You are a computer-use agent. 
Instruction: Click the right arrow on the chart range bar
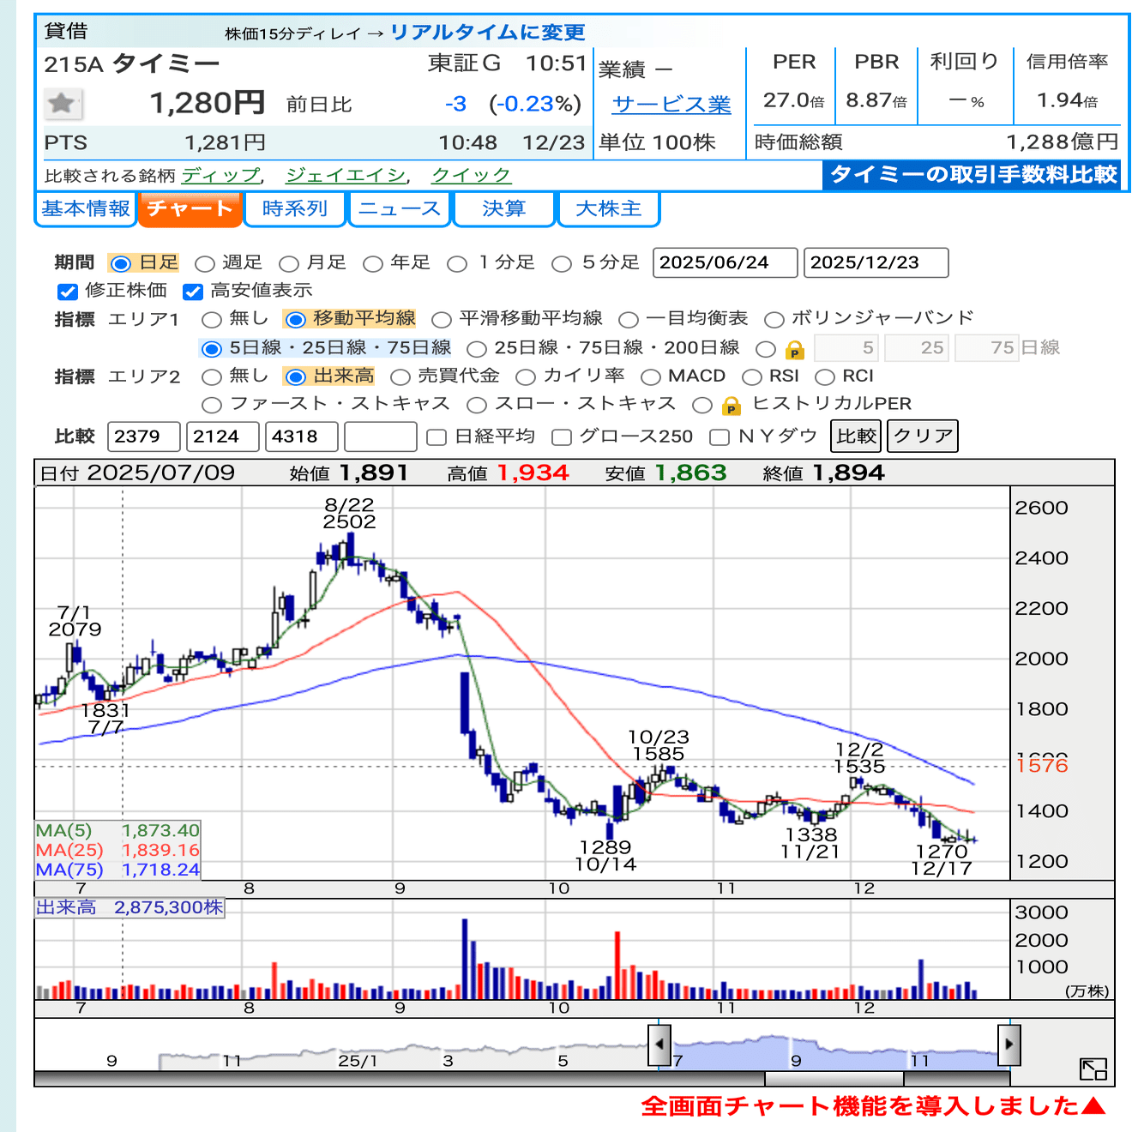point(1010,1044)
